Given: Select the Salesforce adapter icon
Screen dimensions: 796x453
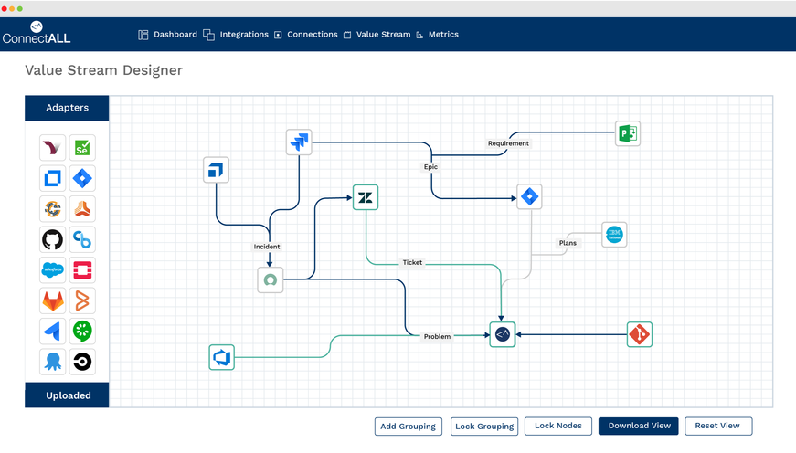Looking at the screenshot, I should pyautogui.click(x=53, y=269).
